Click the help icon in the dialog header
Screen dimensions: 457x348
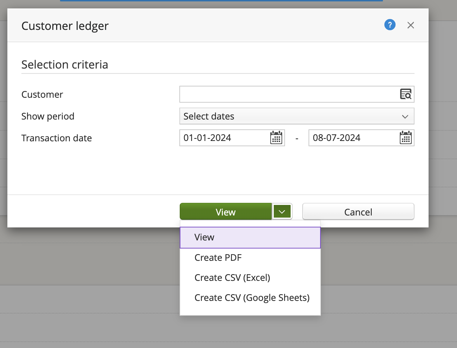pyautogui.click(x=390, y=25)
